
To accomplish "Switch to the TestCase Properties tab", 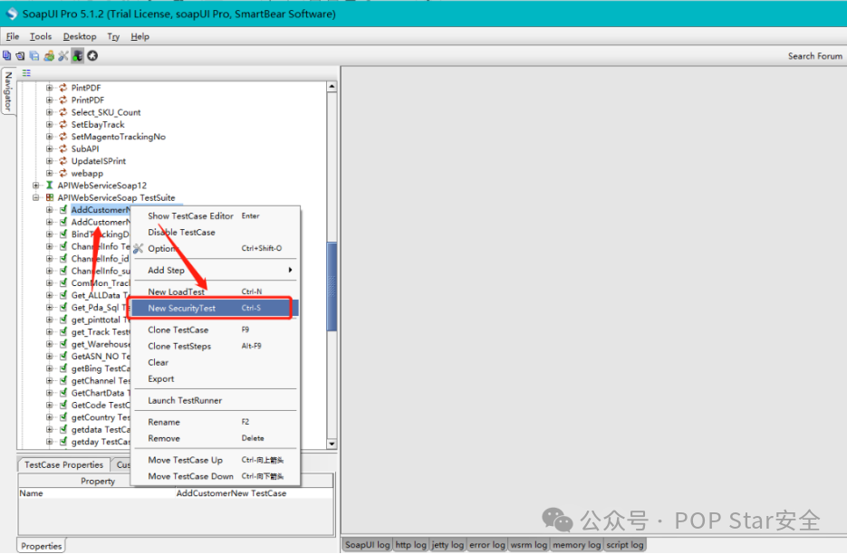I will 63,465.
